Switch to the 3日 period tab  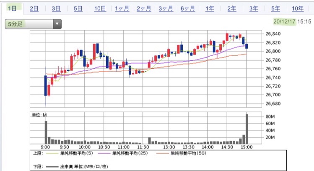point(56,9)
